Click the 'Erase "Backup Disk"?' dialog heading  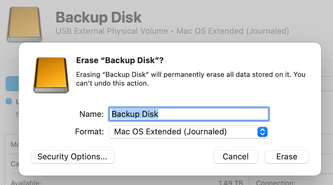(120, 60)
